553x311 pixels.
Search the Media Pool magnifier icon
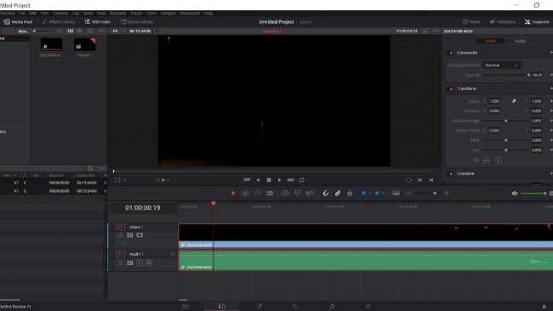pyautogui.click(x=90, y=31)
